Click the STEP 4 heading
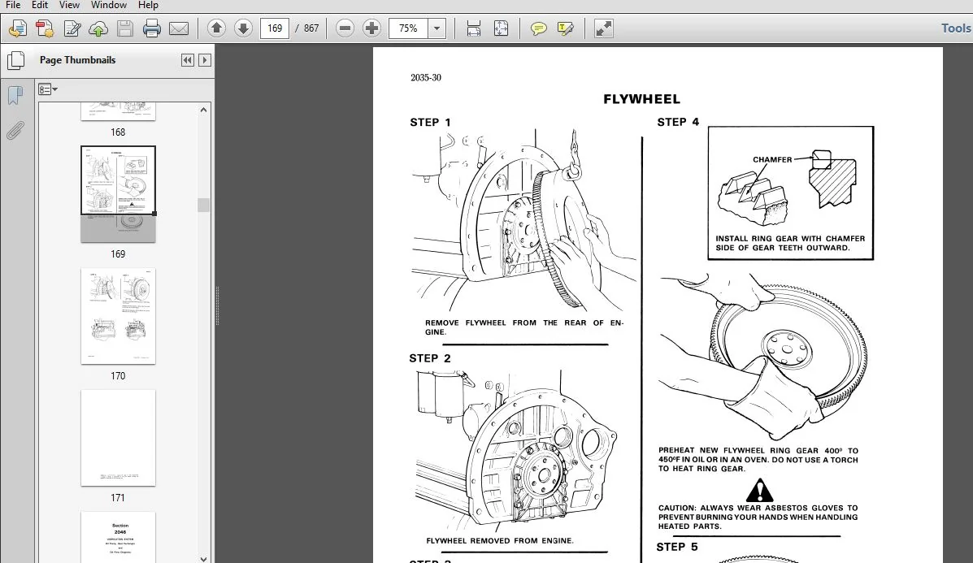The height and width of the screenshot is (563, 973). 678,122
